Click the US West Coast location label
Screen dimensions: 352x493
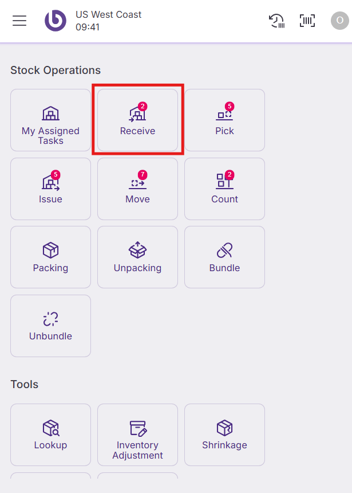pos(108,14)
